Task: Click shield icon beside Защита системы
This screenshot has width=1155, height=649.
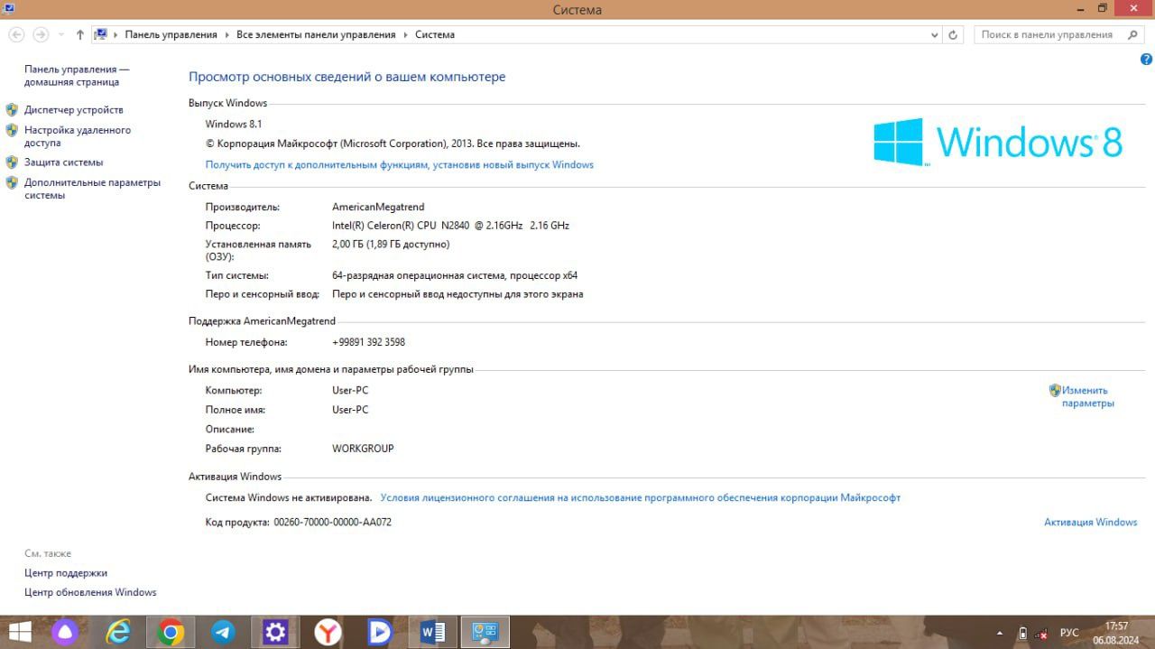Action: coord(12,162)
